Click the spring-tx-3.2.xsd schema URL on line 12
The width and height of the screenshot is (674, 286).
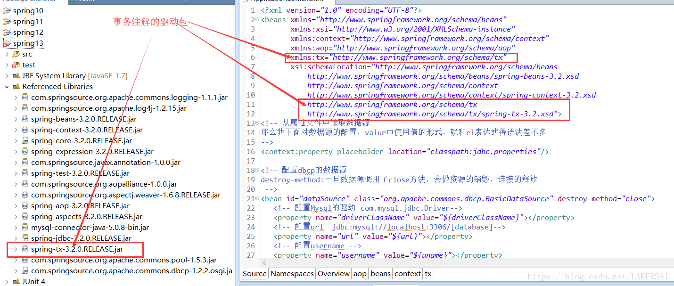433,114
